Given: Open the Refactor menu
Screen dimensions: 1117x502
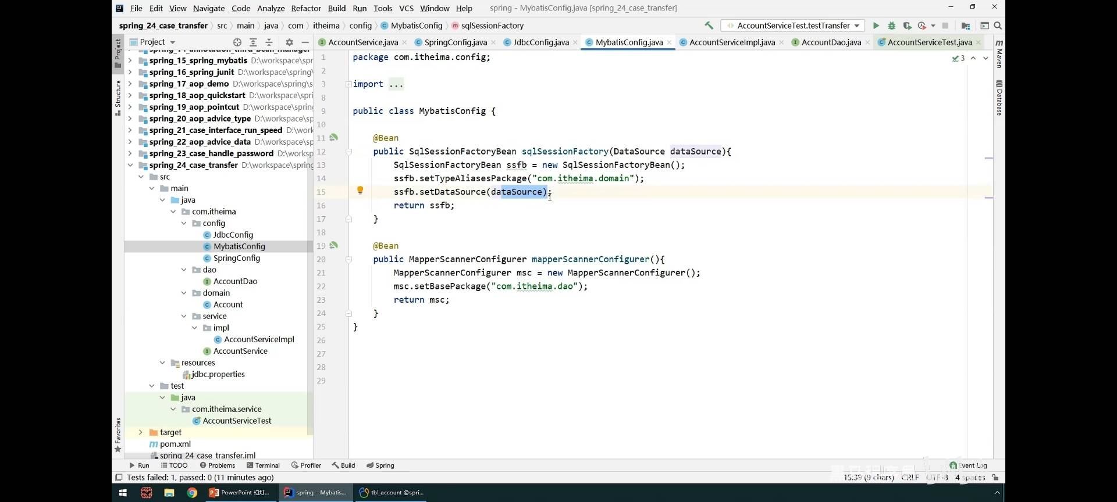Looking at the screenshot, I should pos(306,8).
